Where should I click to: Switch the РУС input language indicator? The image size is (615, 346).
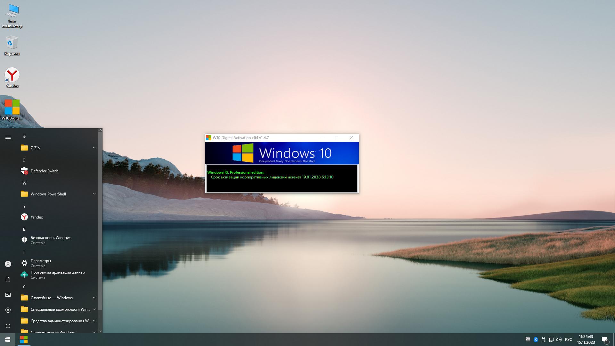(568, 340)
